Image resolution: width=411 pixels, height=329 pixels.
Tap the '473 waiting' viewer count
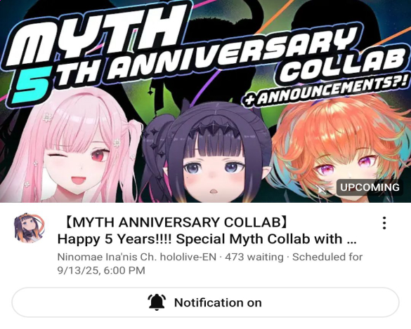tap(254, 257)
